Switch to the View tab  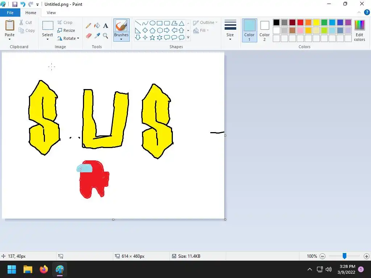51,13
